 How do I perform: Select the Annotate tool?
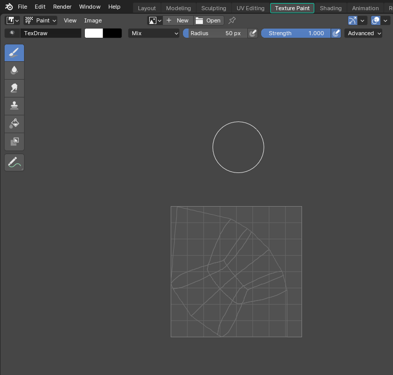[x=14, y=163]
